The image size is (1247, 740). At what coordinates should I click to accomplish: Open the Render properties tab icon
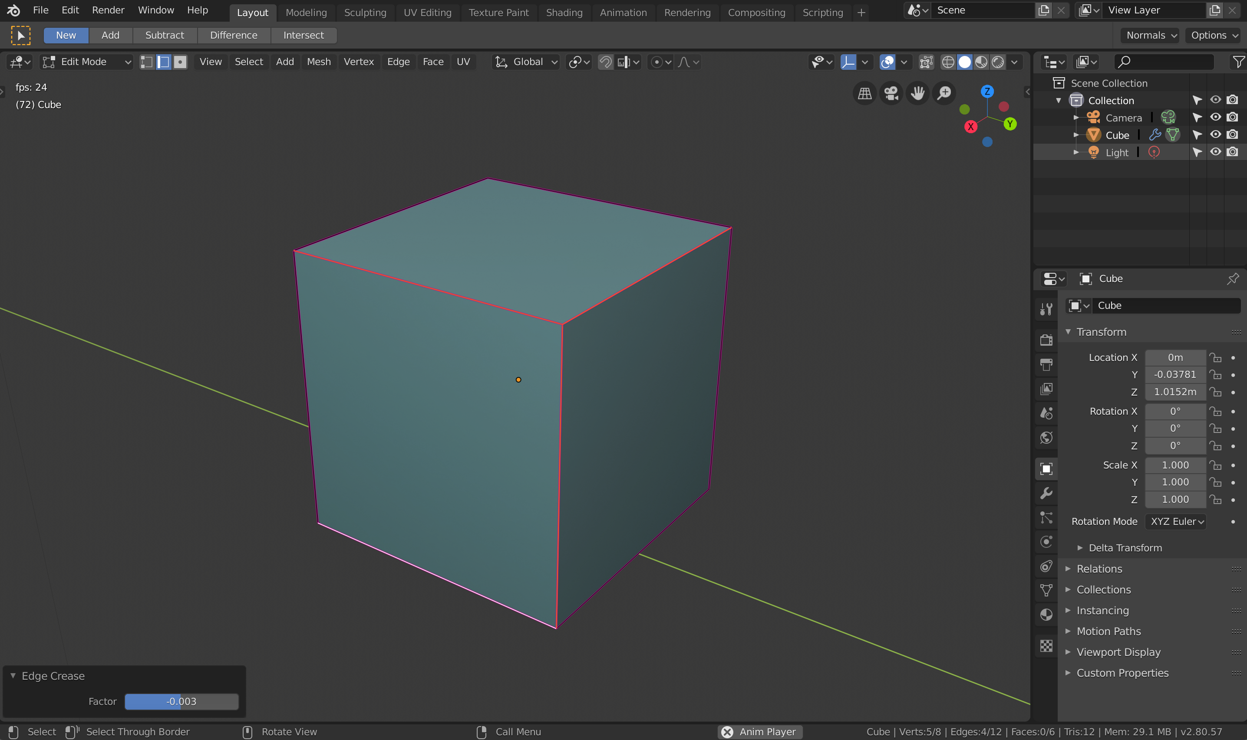coord(1046,340)
